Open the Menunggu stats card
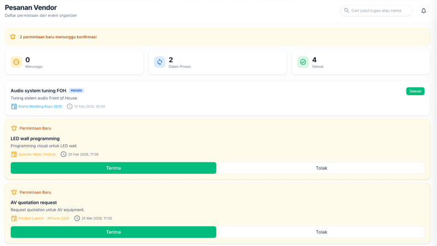Viewport: 437px width, 246px height. coord(74,62)
